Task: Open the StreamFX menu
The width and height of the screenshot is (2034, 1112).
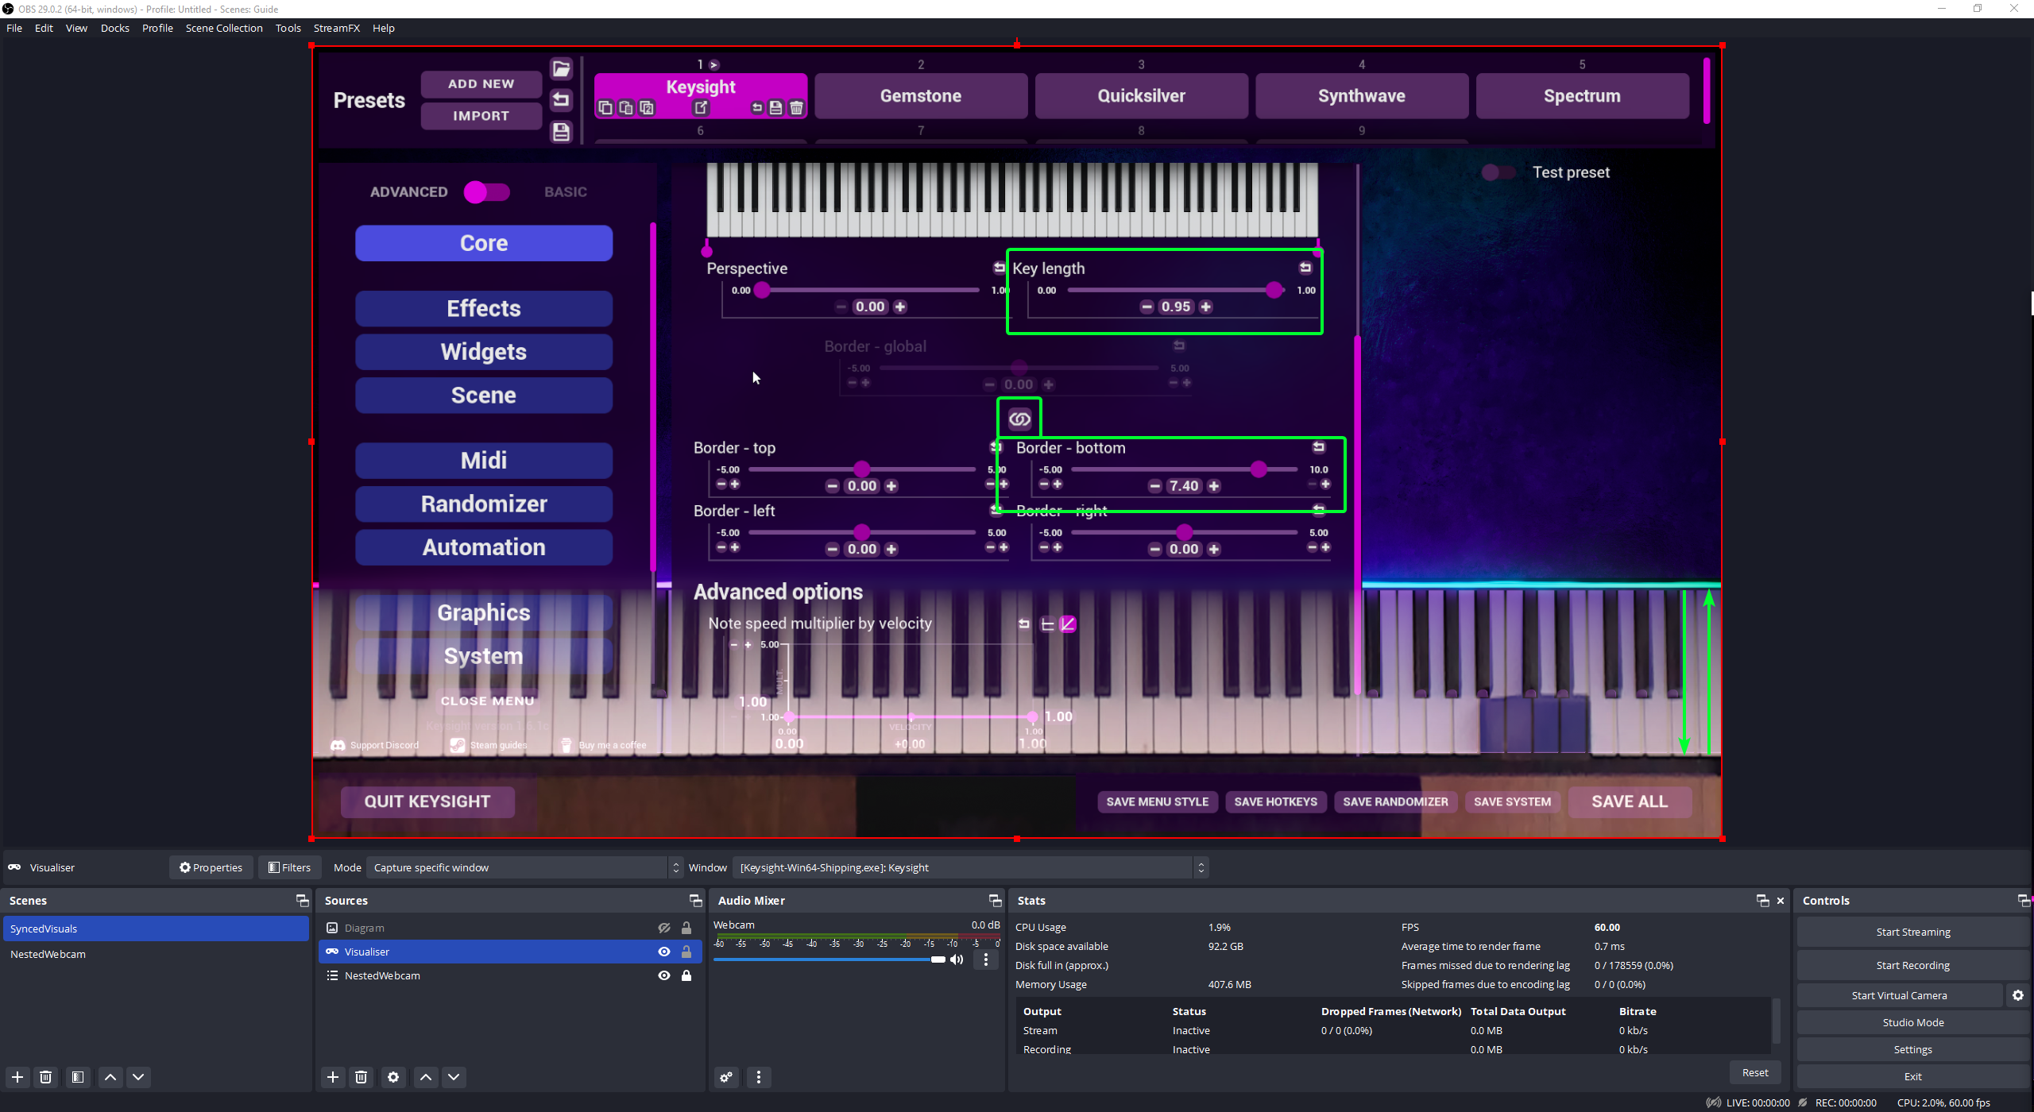Action: pyautogui.click(x=336, y=28)
